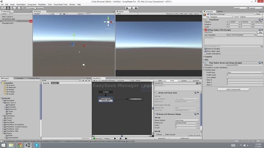The height and width of the screenshot is (148, 264).
Task: Open Transform component help book icon
Action: pyautogui.click(x=259, y=20)
